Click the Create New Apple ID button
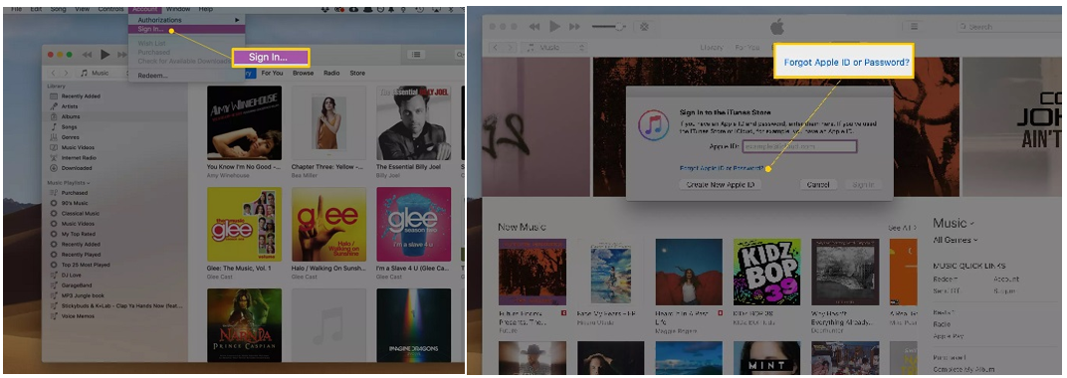 pos(721,184)
